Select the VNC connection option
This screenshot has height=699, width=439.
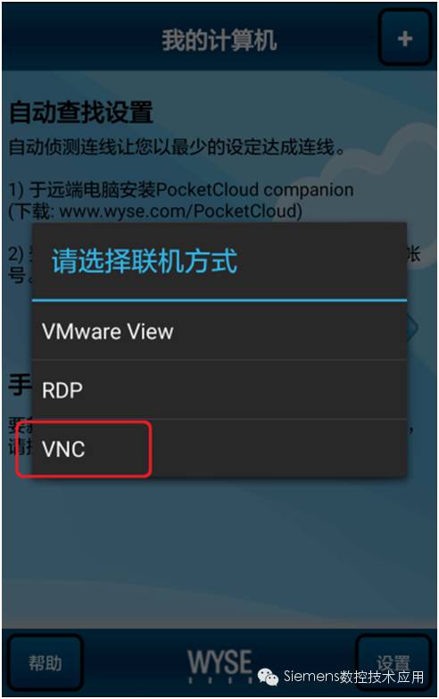coord(219,448)
